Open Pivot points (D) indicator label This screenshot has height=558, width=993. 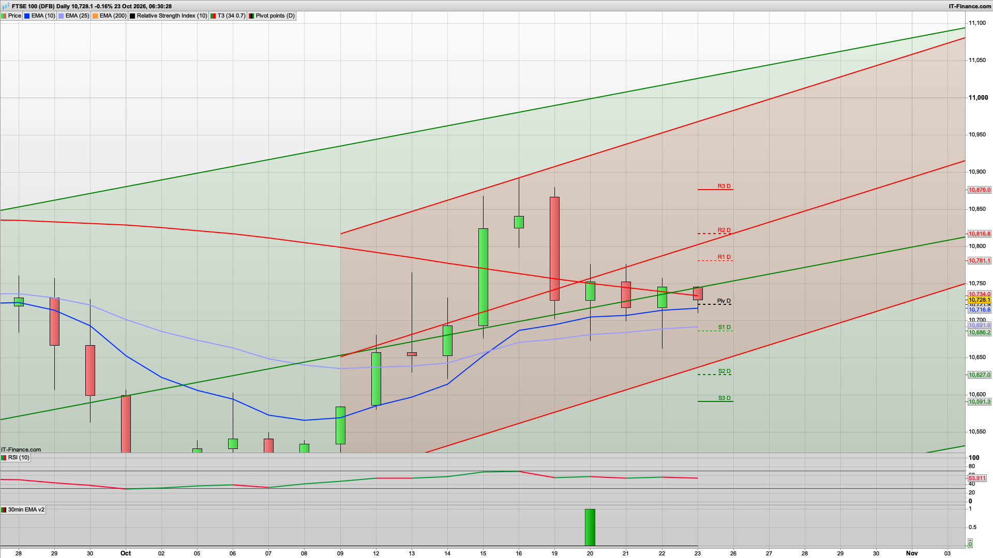pyautogui.click(x=272, y=16)
